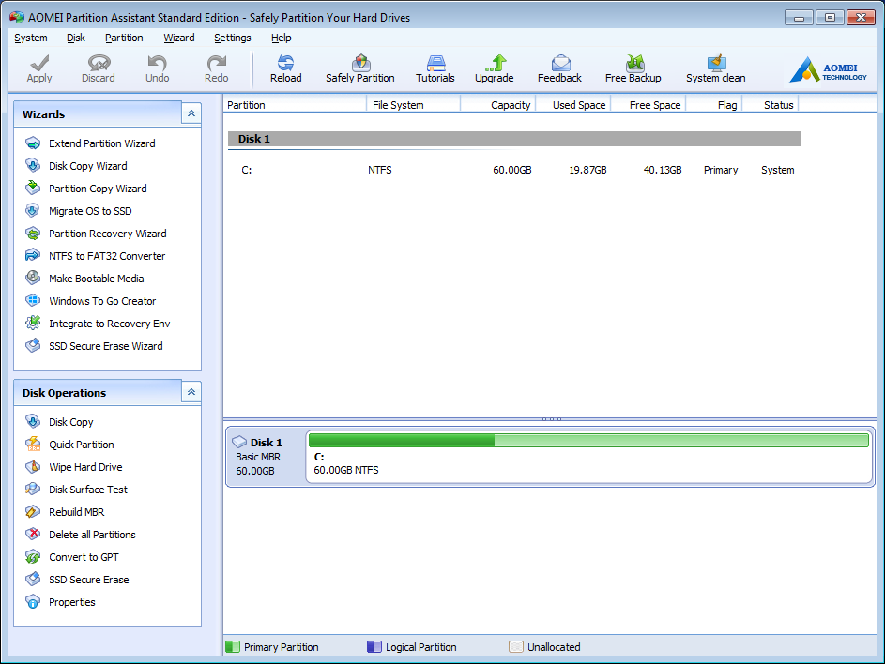Click the Free Space column header

click(648, 105)
